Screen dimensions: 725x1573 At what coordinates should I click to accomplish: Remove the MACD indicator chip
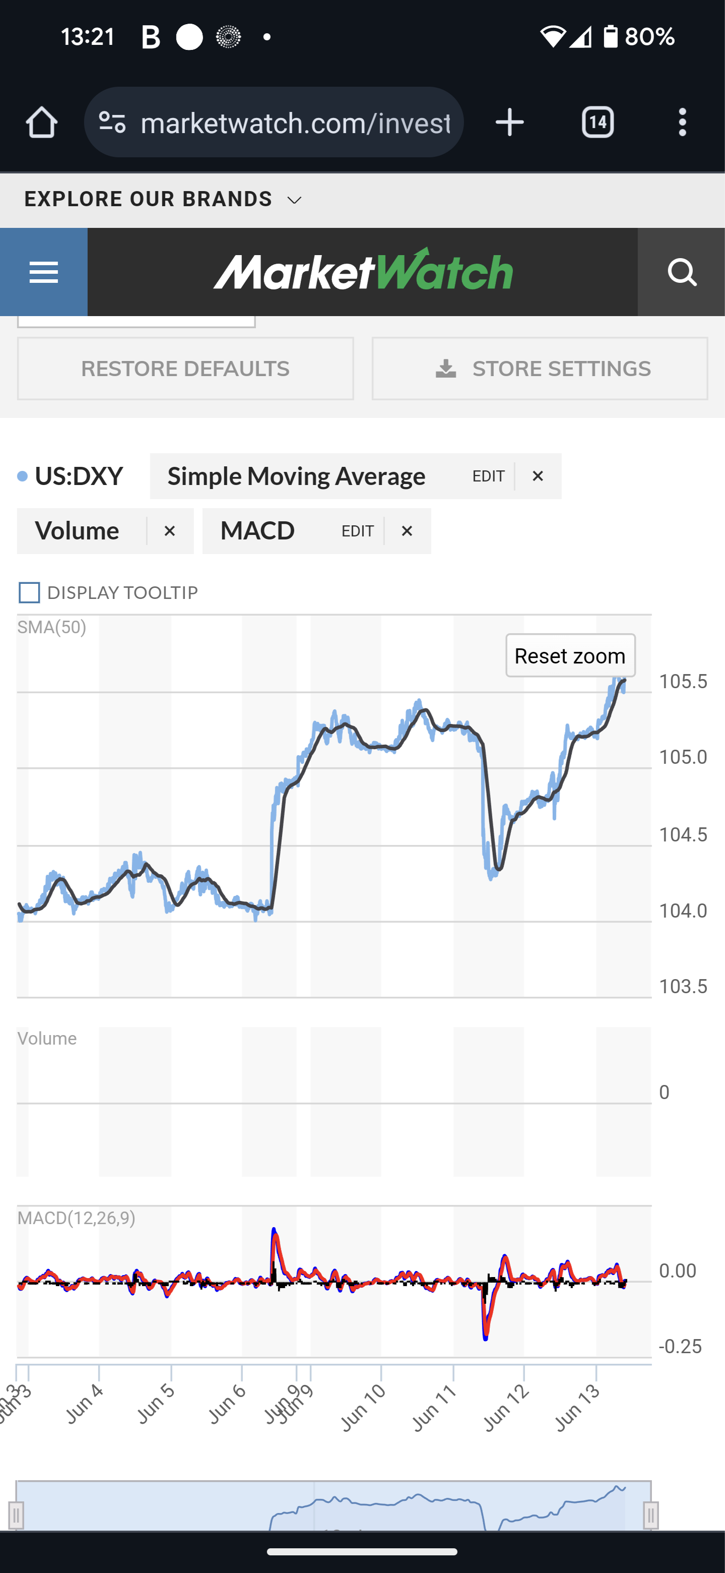point(407,531)
